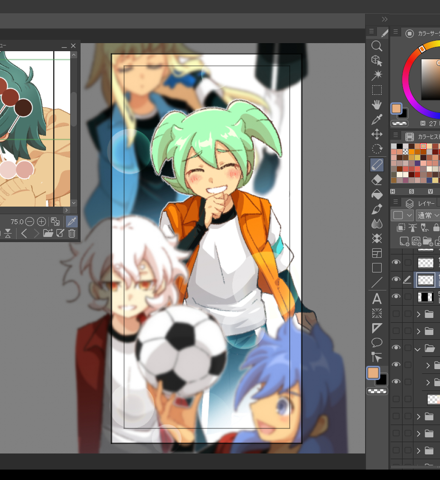Expand first subfolder inside open folder
The width and height of the screenshot is (440, 480).
428,365
